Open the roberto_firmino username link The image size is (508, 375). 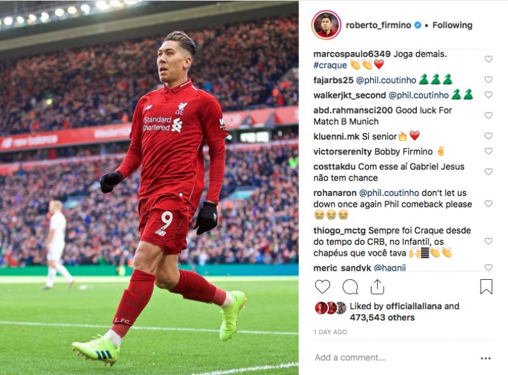[x=378, y=25]
